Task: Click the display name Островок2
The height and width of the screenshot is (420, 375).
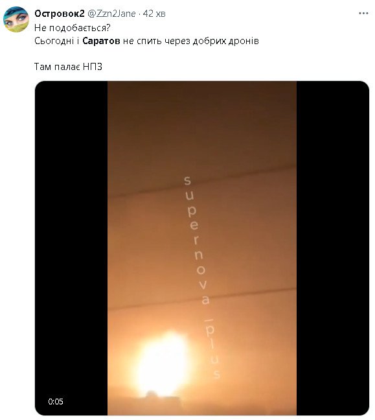Action: click(x=60, y=14)
